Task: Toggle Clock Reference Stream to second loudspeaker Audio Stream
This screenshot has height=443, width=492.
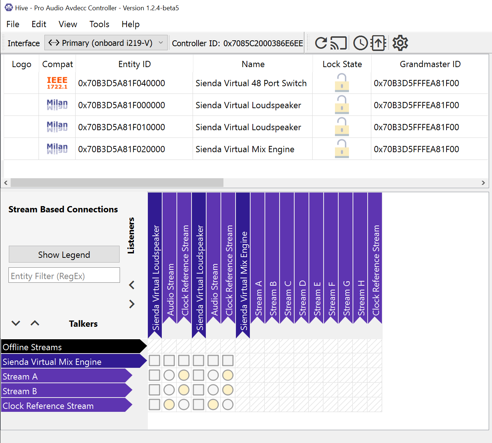Action: point(213,404)
